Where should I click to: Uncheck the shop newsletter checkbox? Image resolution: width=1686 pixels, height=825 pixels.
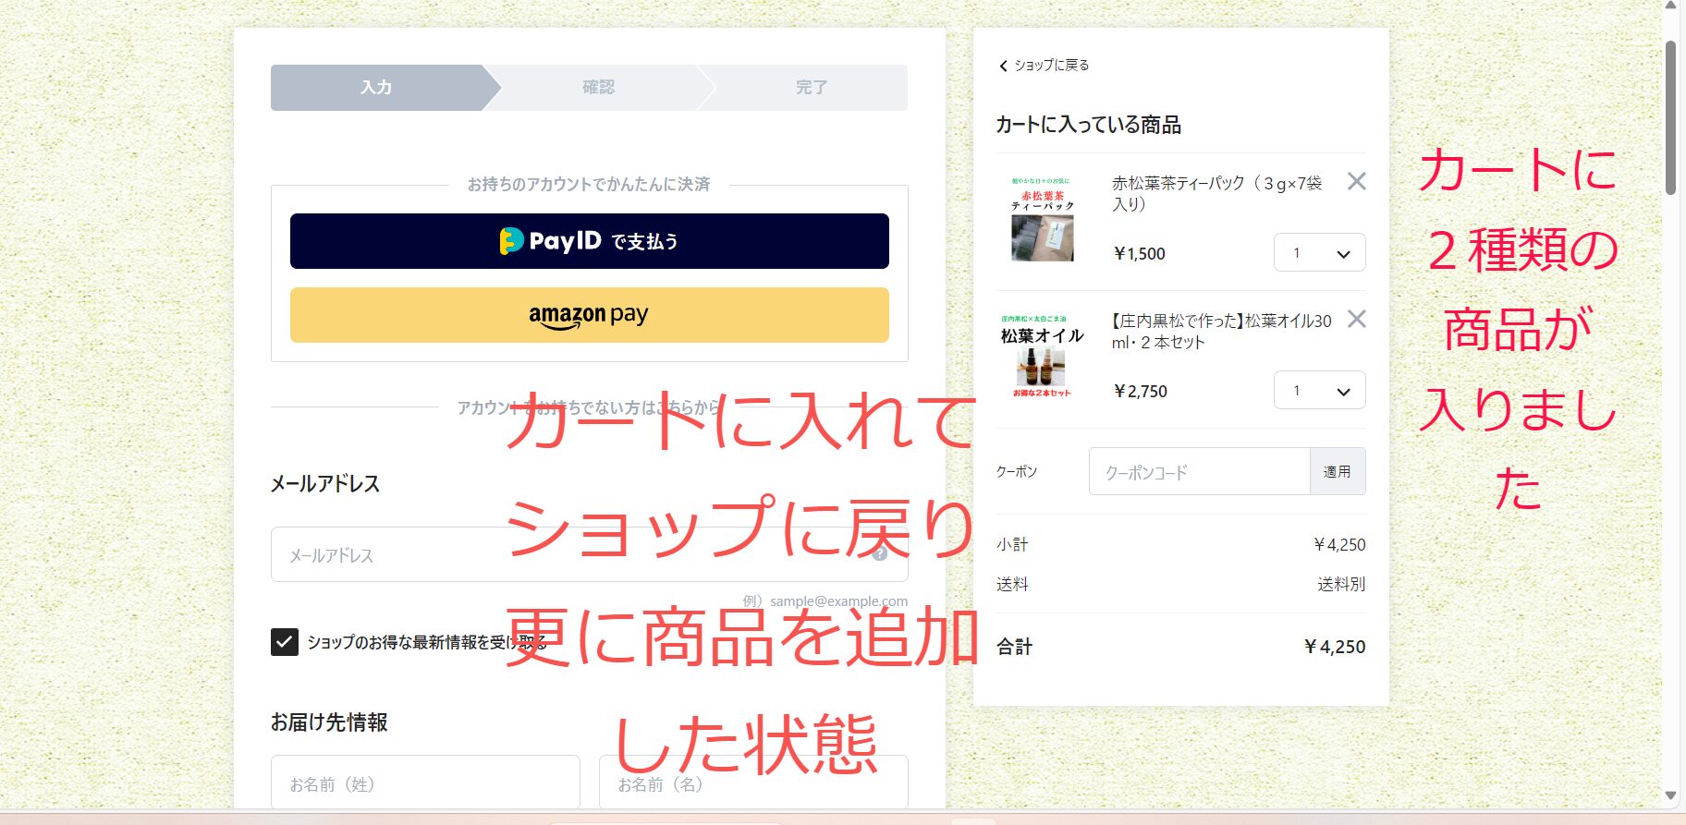click(285, 642)
